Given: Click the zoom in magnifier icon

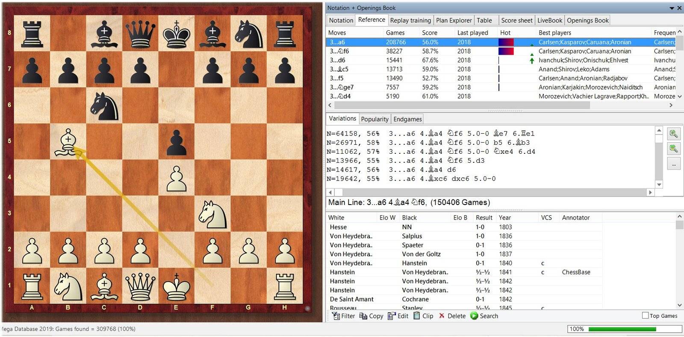Looking at the screenshot, I should (x=674, y=134).
